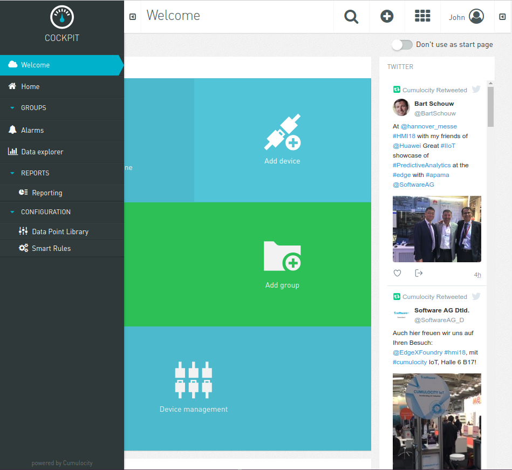Collapse the left navigator with arrow button
Viewport: 512px width, 470px height.
(x=133, y=17)
